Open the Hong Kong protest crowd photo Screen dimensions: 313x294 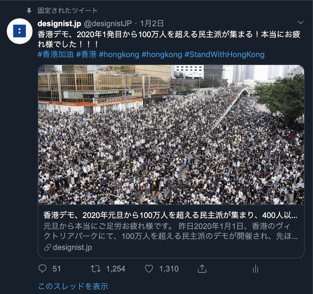[171, 134]
